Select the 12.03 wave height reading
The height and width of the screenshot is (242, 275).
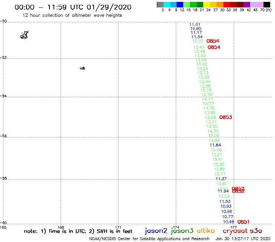point(224,196)
